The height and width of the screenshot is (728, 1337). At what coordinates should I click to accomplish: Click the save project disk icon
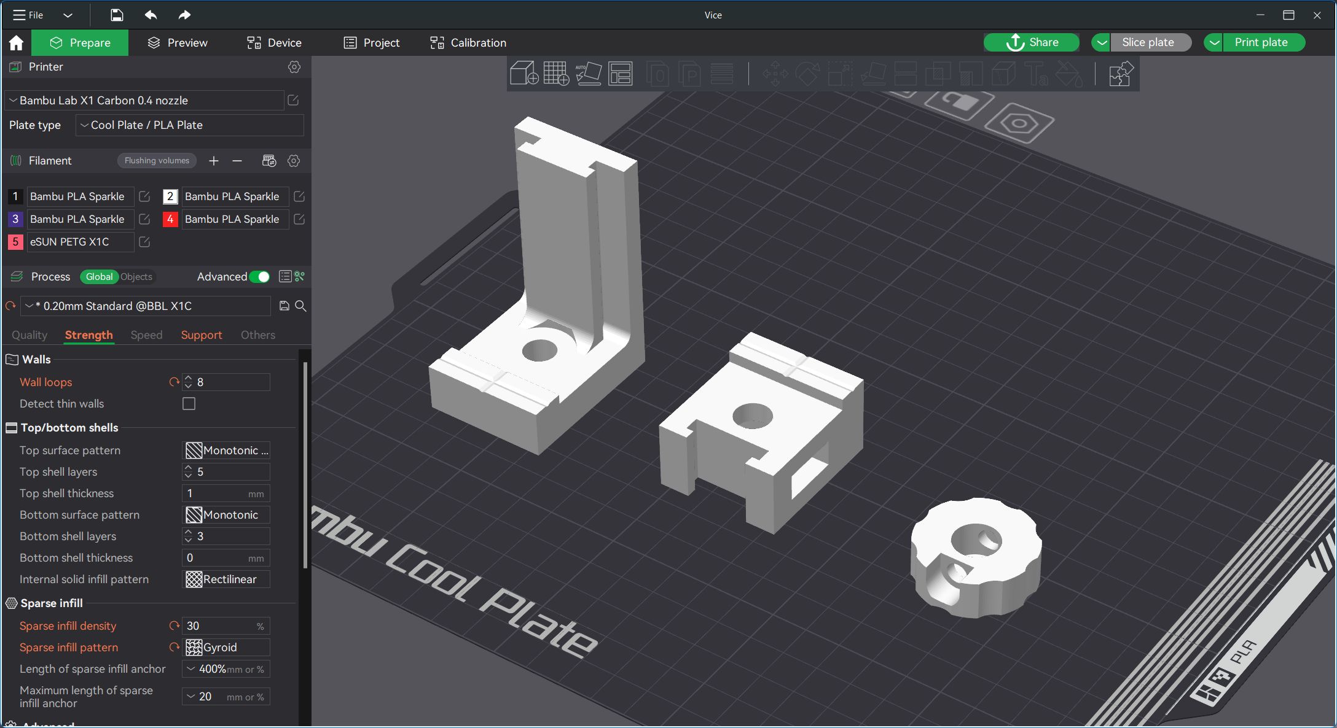(117, 15)
